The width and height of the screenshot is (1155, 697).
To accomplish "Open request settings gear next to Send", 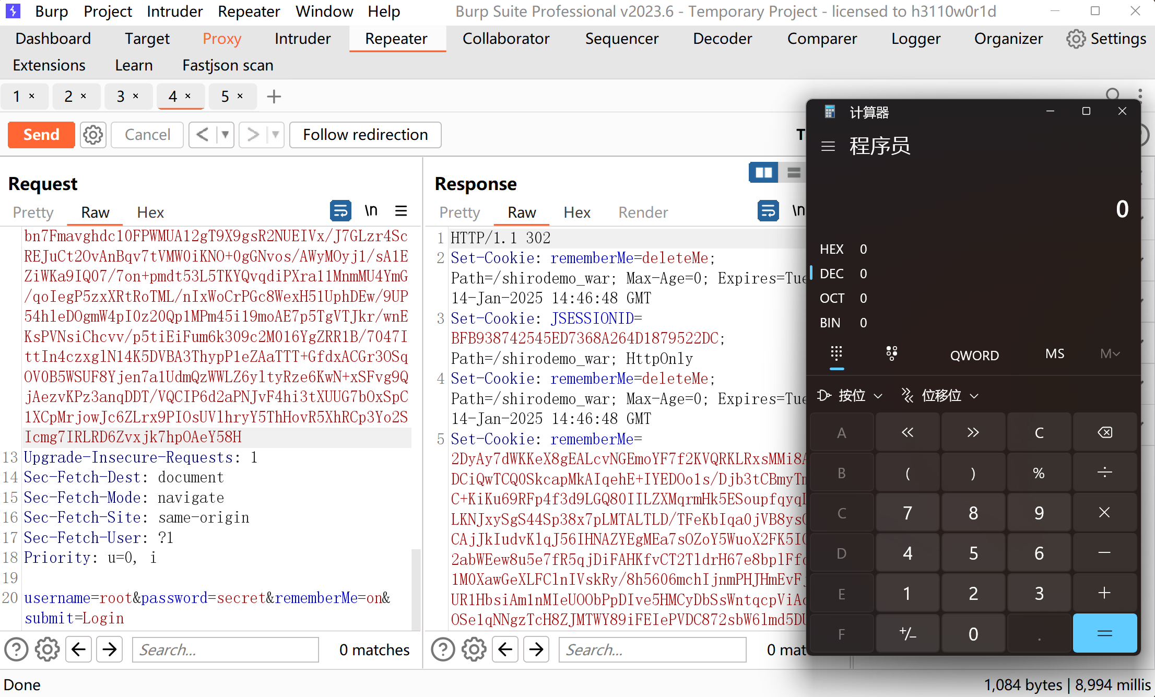I will 93,135.
